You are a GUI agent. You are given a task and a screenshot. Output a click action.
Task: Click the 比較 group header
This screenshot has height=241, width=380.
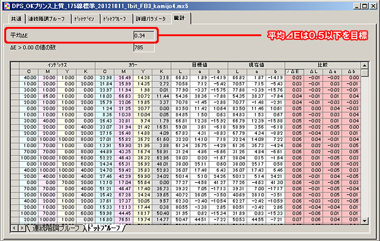point(322,65)
